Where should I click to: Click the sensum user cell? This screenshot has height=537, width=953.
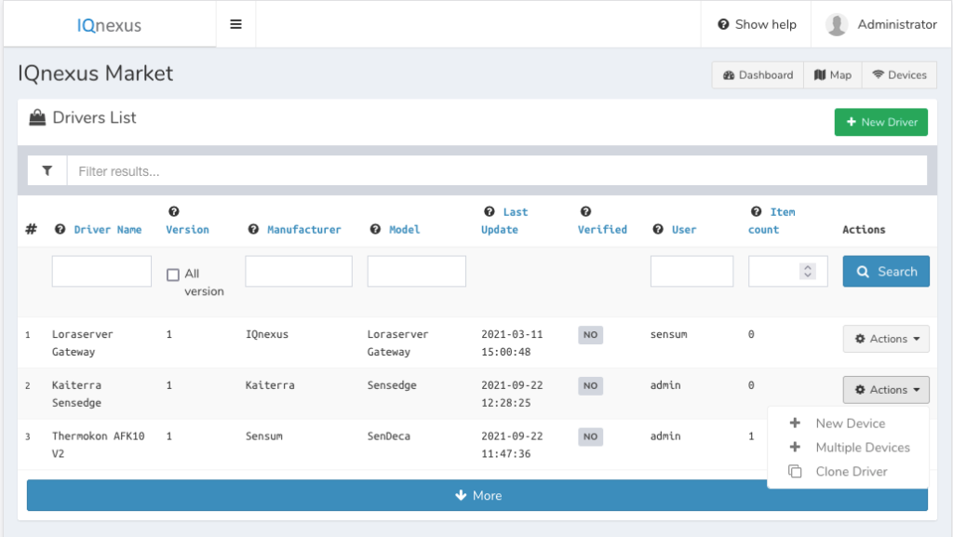click(668, 334)
